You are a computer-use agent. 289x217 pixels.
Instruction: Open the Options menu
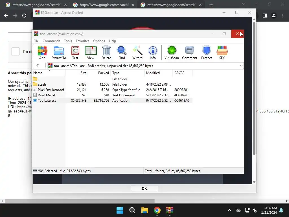(99, 41)
